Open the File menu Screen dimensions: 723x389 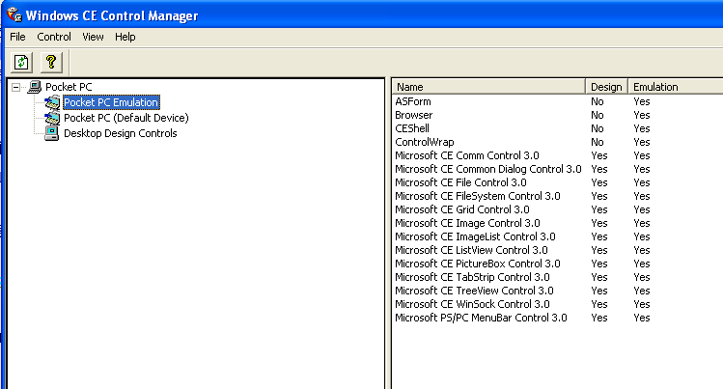point(17,37)
